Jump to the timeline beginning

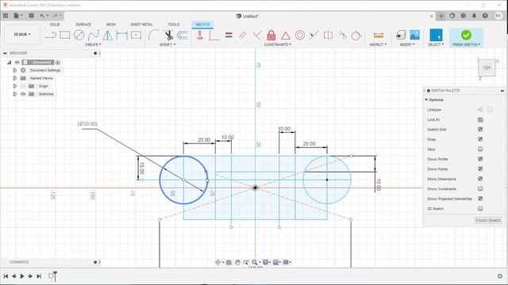pos(6,276)
